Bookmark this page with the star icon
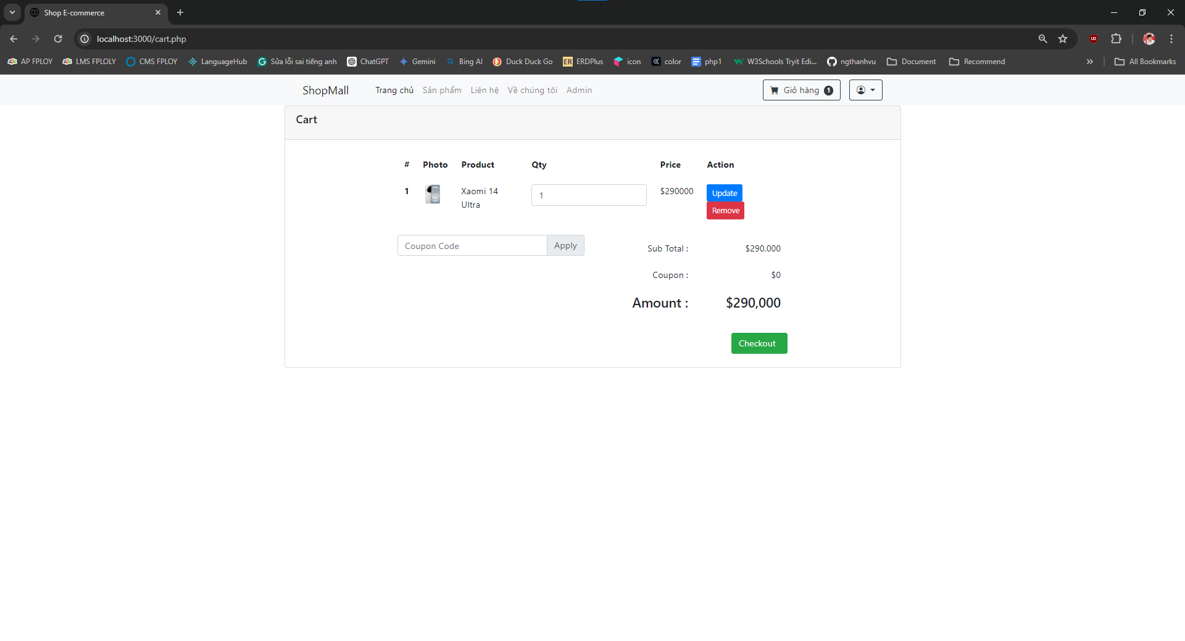Viewport: 1185px width, 641px height. [1063, 39]
